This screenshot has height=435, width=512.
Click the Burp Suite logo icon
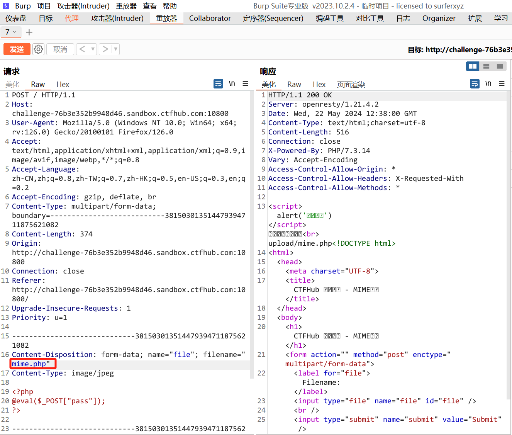(6, 6)
